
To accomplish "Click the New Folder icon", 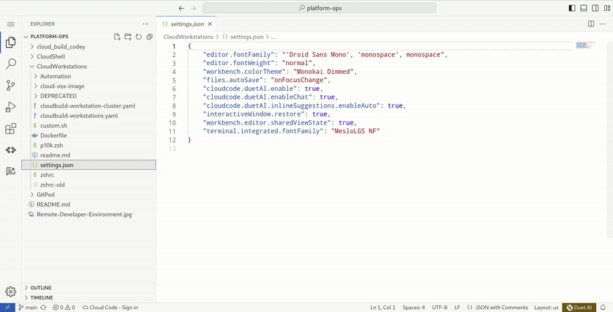I will coord(128,37).
